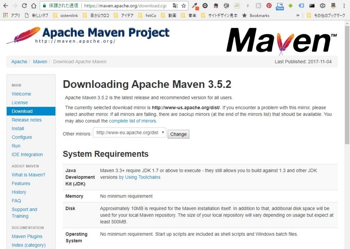The width and height of the screenshot is (350, 249).
Task: Open License in the sidebar
Action: (19, 103)
